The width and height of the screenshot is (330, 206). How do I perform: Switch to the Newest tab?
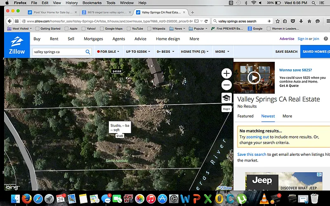coord(268,116)
